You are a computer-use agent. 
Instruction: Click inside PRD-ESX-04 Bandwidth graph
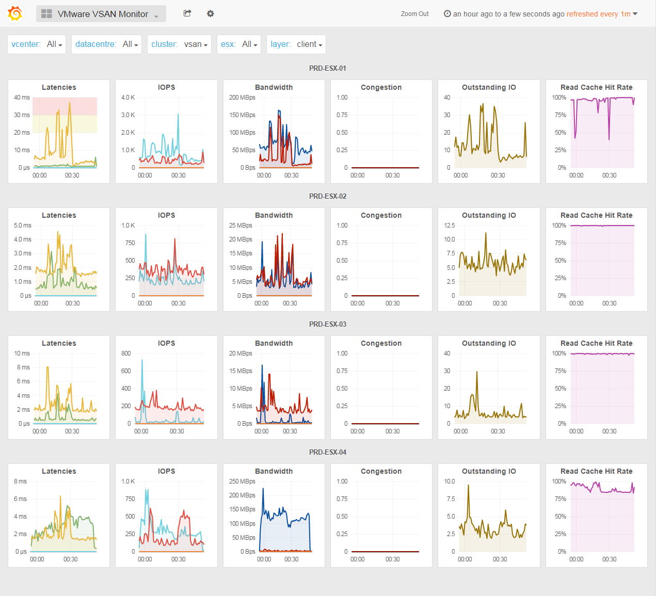285,521
